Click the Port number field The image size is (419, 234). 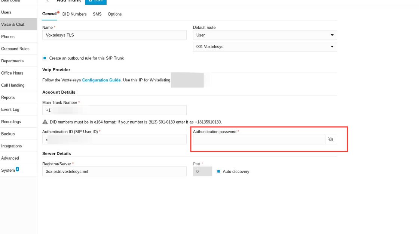tap(202, 171)
